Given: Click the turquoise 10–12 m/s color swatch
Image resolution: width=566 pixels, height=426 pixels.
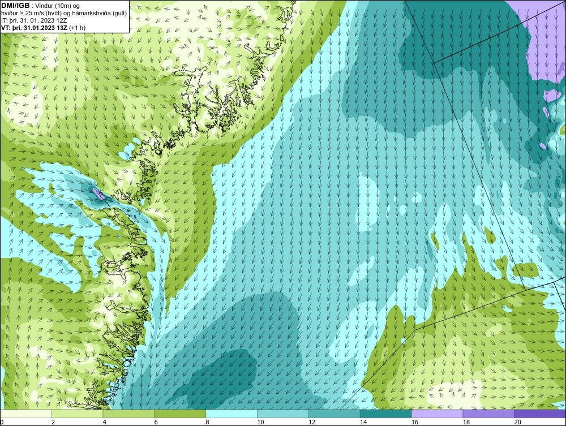Looking at the screenshot, I should click(x=283, y=414).
